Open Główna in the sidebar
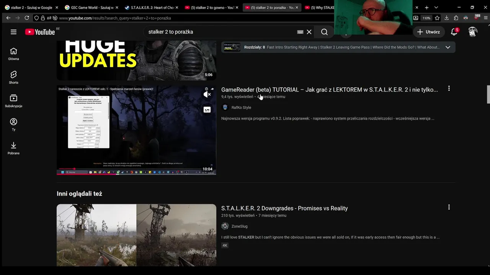The image size is (490, 275). pyautogui.click(x=13, y=54)
